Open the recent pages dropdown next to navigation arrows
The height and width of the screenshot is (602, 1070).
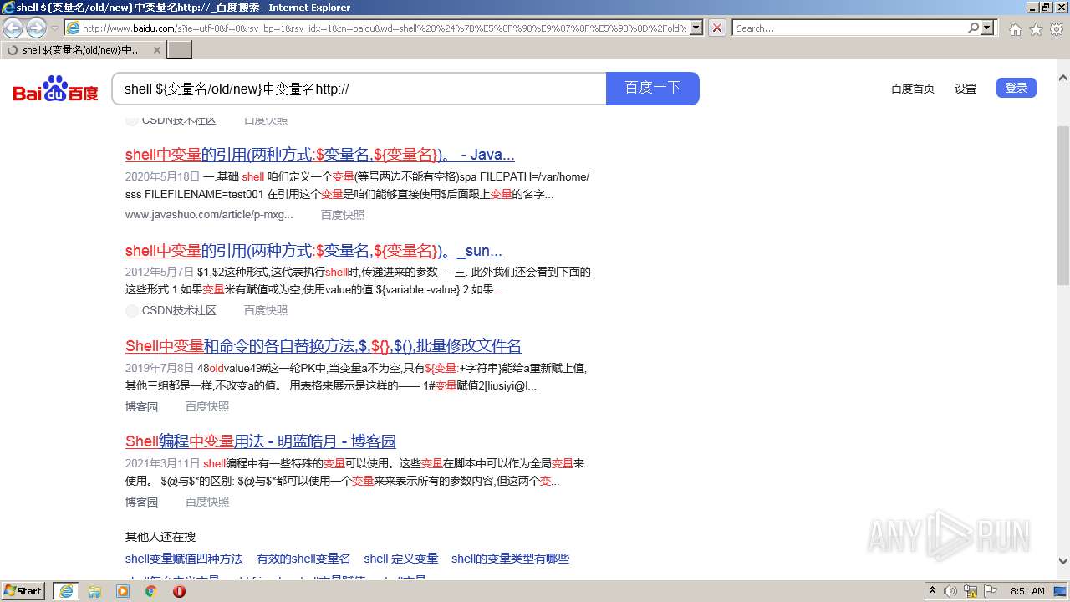click(54, 28)
